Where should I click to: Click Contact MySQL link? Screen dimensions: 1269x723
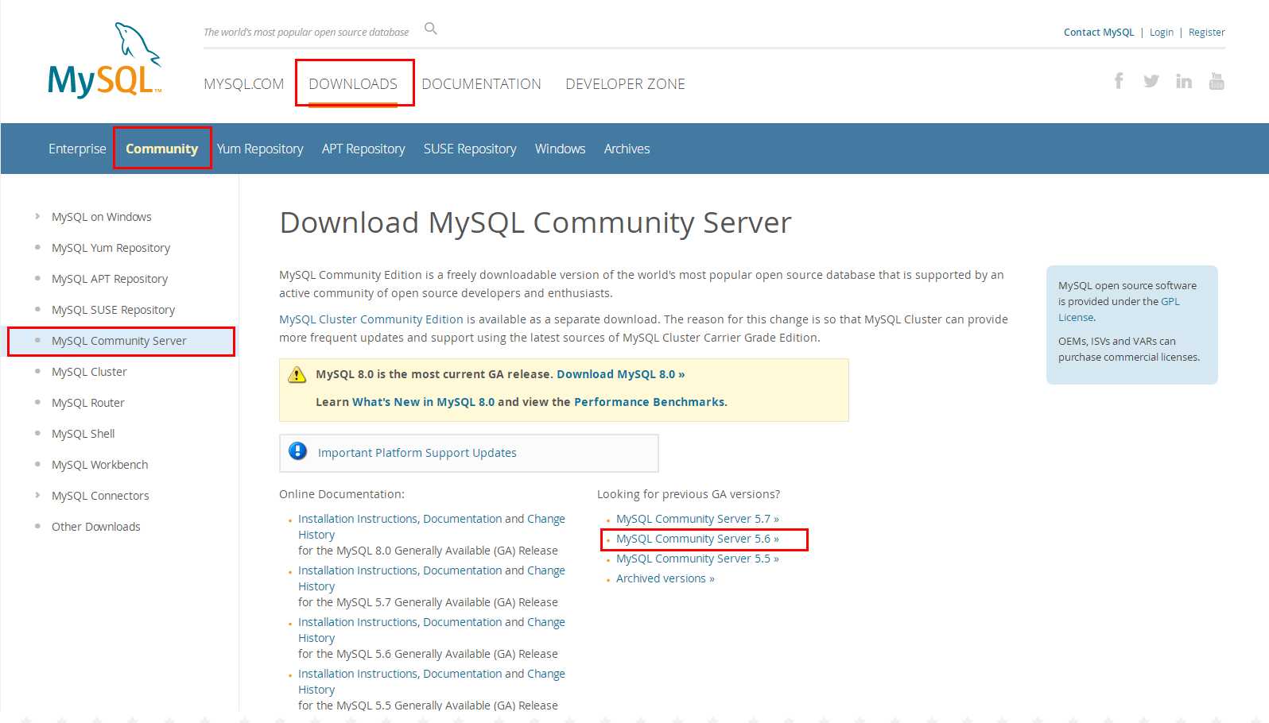1099,32
